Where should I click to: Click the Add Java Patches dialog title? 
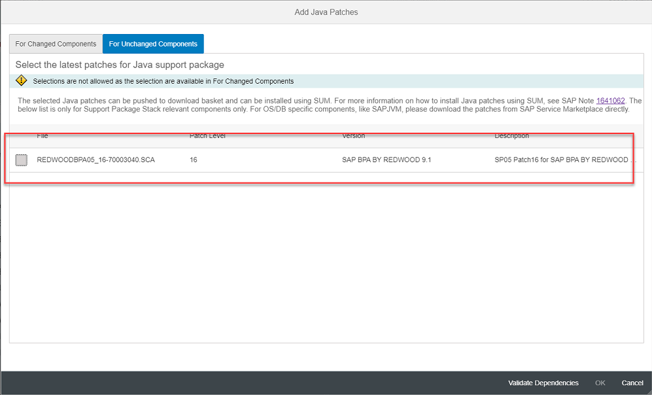(326, 12)
